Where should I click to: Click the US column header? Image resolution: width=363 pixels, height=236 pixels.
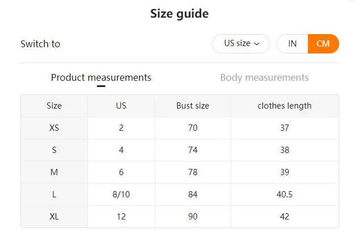[121, 106]
